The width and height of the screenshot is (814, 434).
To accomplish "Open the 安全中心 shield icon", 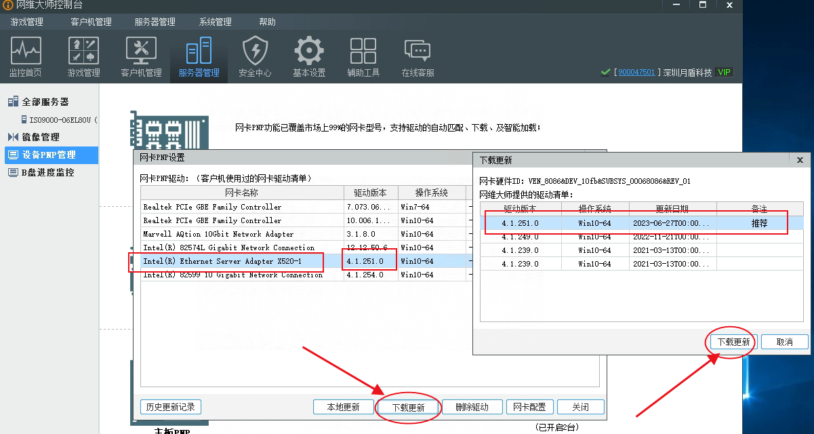I will click(255, 57).
